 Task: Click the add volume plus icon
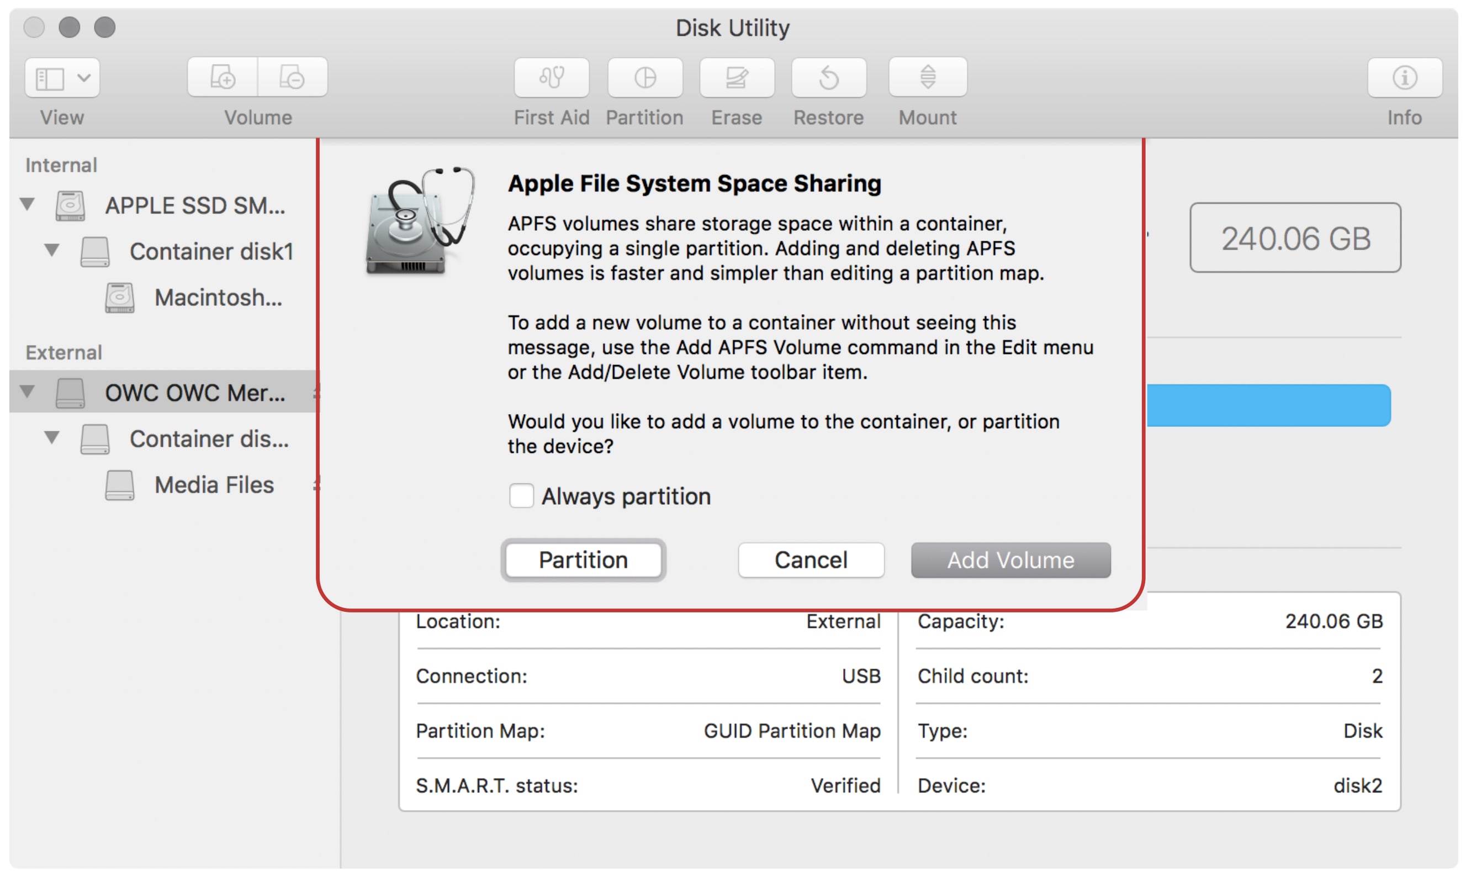pos(223,77)
